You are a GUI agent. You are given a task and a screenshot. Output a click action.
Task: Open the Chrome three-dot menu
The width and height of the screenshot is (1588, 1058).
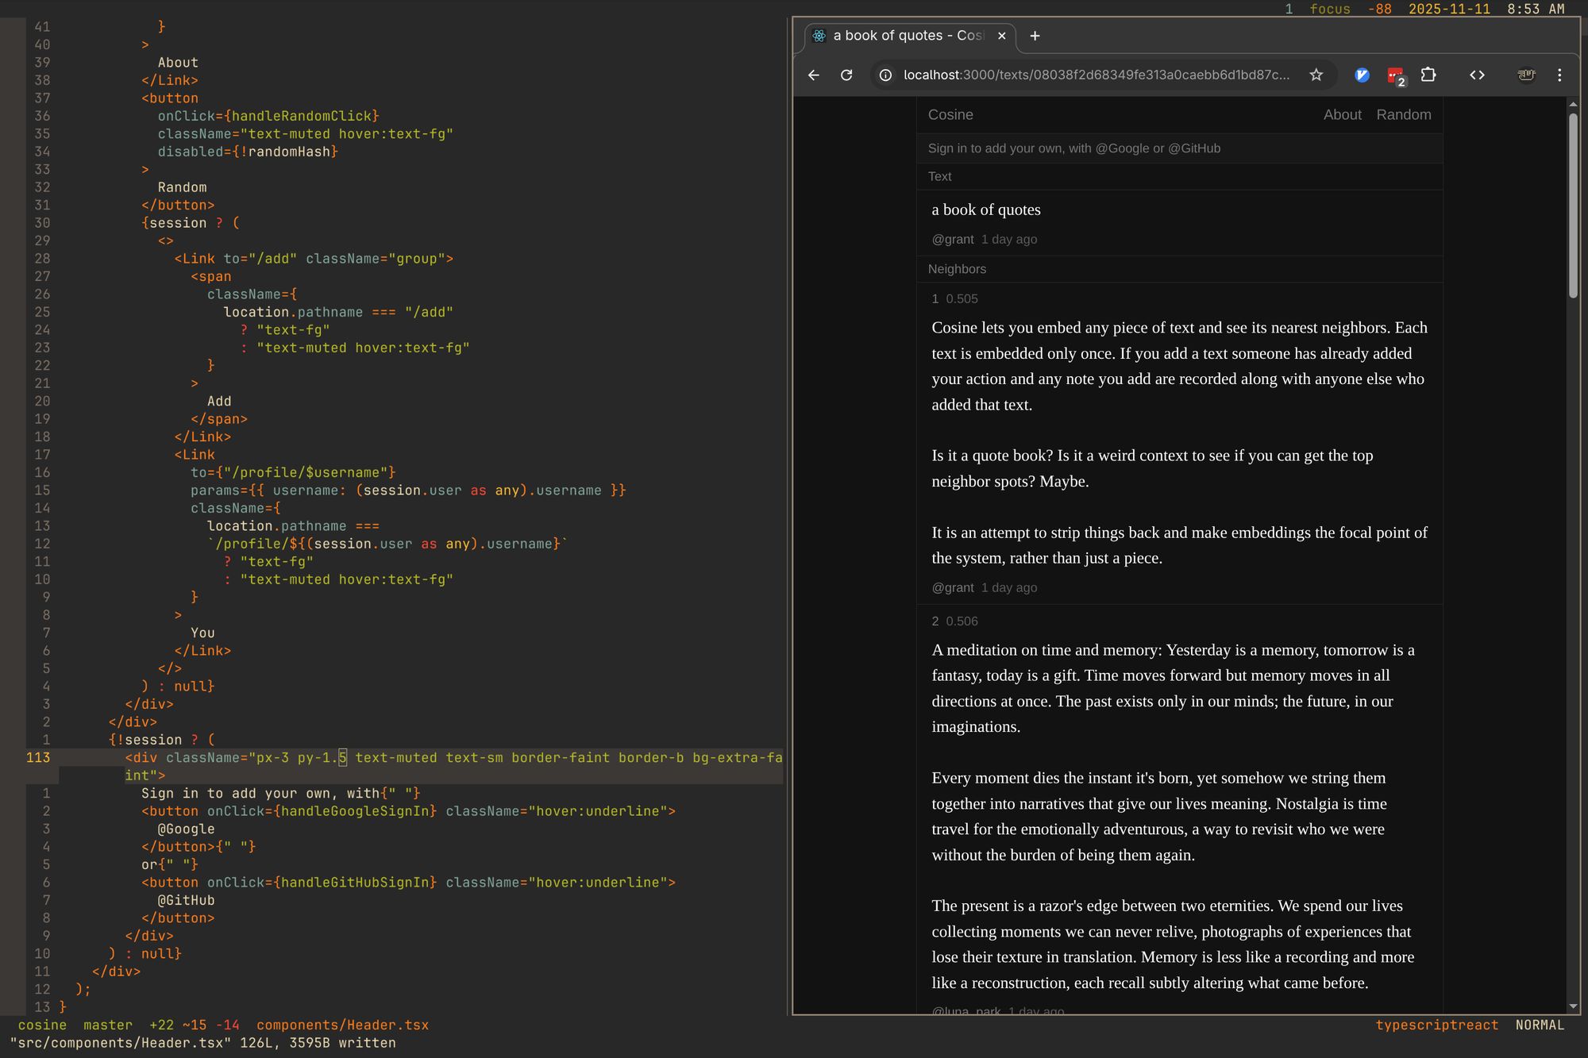coord(1559,75)
